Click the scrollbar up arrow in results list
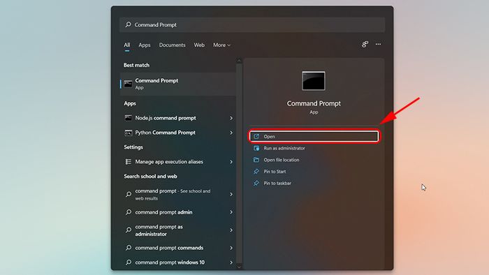 coord(239,61)
